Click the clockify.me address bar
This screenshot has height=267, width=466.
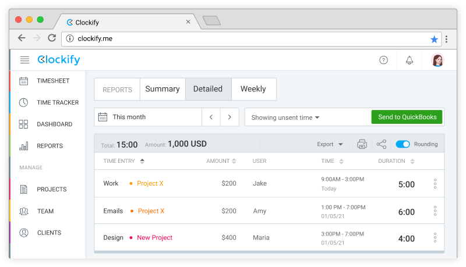245,39
